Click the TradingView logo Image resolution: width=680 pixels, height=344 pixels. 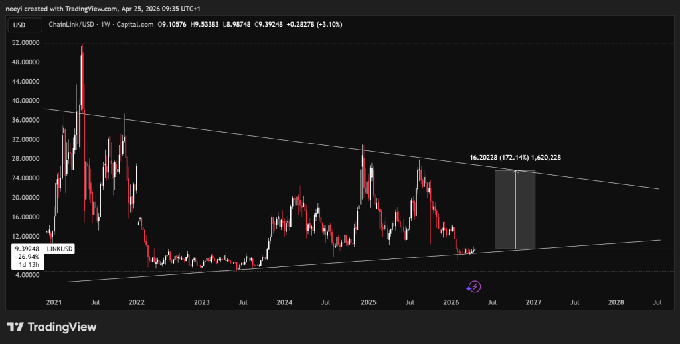pyautogui.click(x=51, y=327)
